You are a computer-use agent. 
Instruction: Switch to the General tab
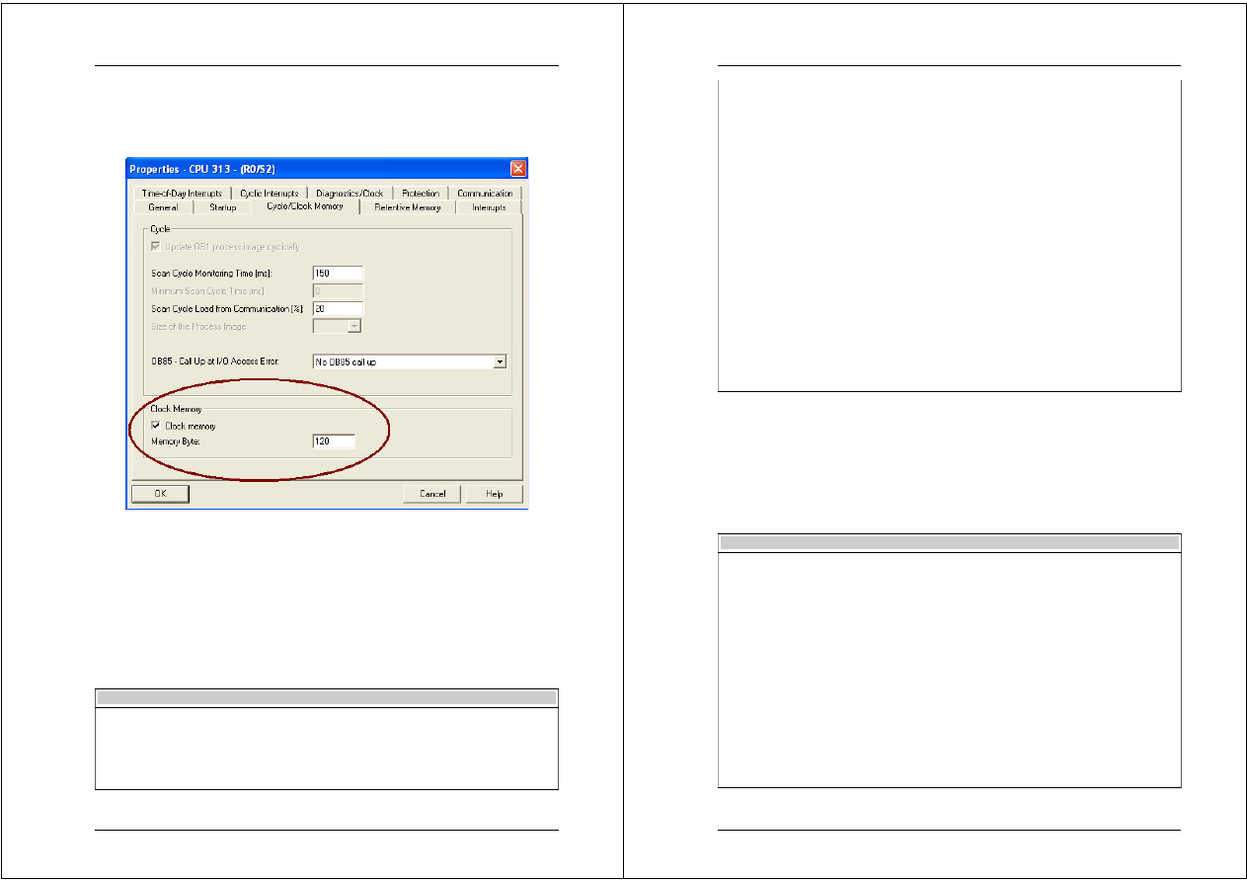tap(163, 207)
